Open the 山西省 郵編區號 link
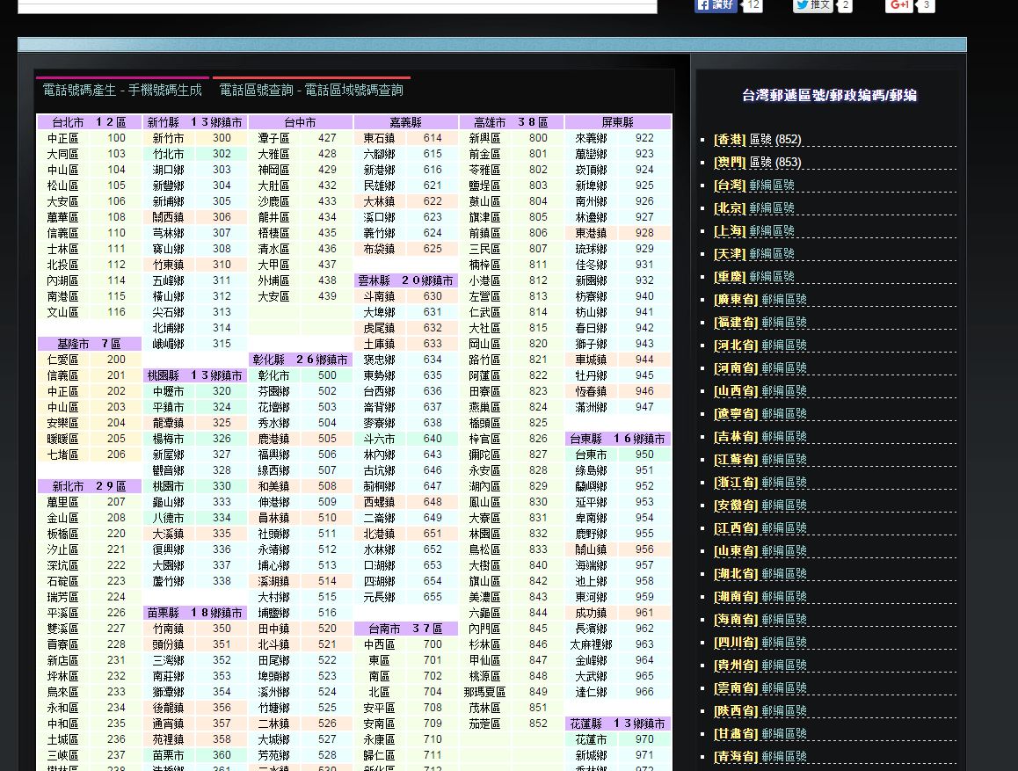Viewport: 1018px width, 771px height. click(760, 390)
